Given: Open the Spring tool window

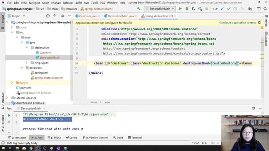Looking at the screenshot, I should click(71, 138).
